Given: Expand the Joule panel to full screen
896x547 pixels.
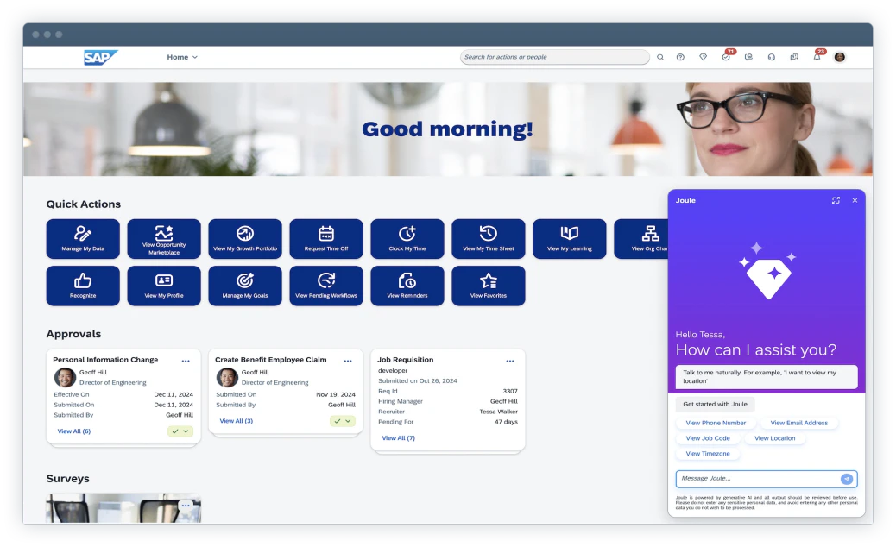Looking at the screenshot, I should [x=836, y=199].
